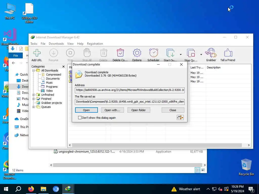Viewport: 259px width, 194px height.
Task: Click the File tab in File Explorer
Action: 16,56
